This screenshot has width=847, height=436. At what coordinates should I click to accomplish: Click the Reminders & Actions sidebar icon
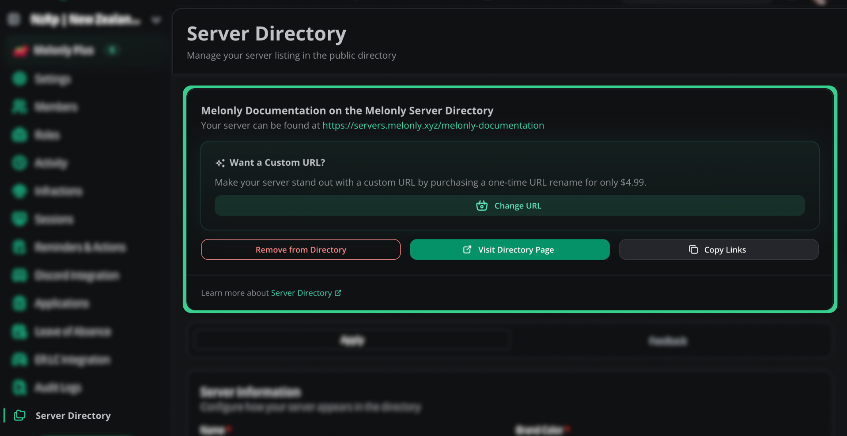point(19,247)
